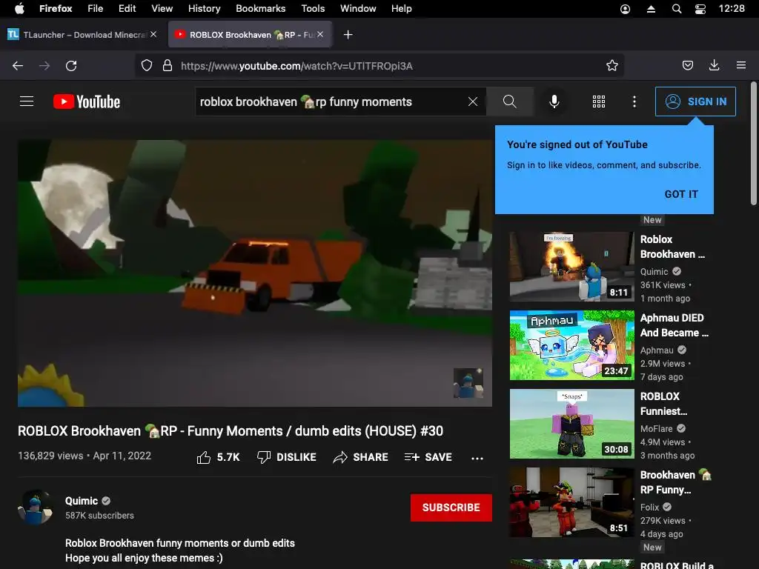The height and width of the screenshot is (569, 759).
Task: Open YouTube settings three-dot menu
Action: [634, 102]
